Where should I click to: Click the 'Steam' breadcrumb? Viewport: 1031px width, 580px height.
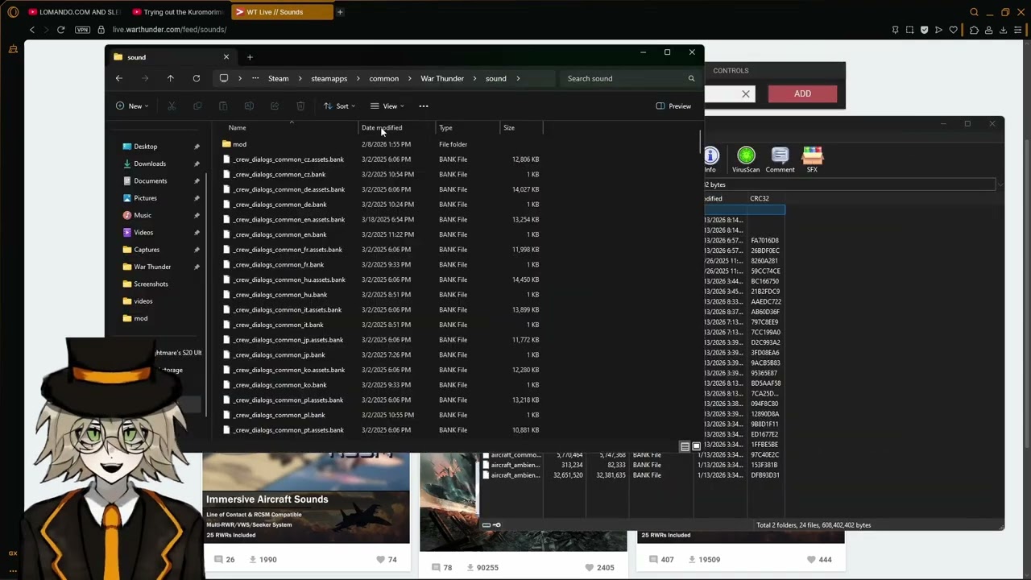coord(279,79)
